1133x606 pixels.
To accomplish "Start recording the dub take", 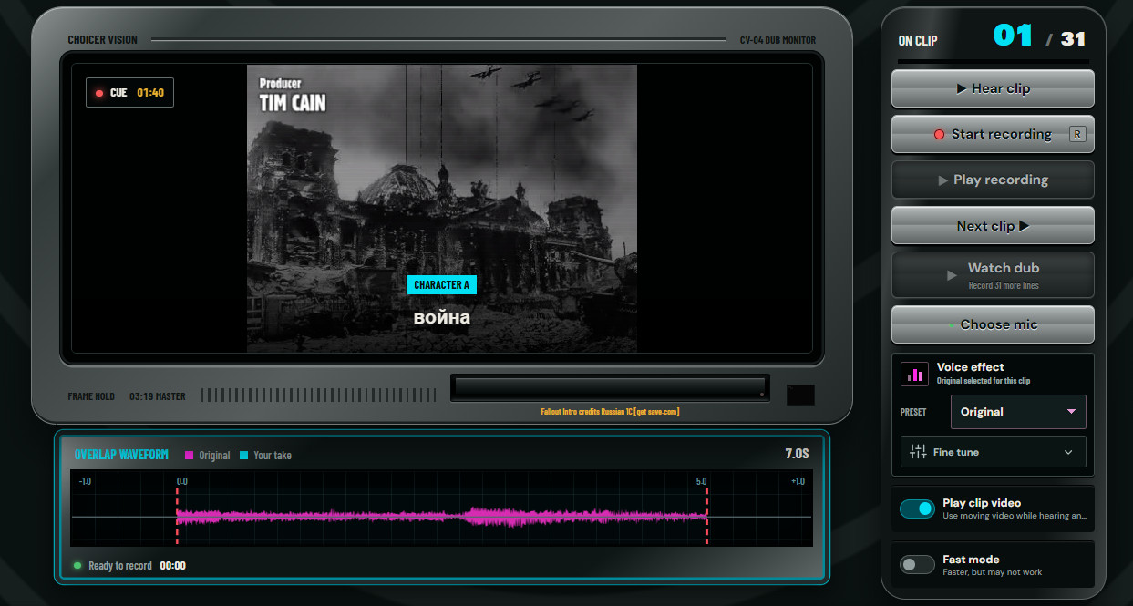I will point(993,134).
